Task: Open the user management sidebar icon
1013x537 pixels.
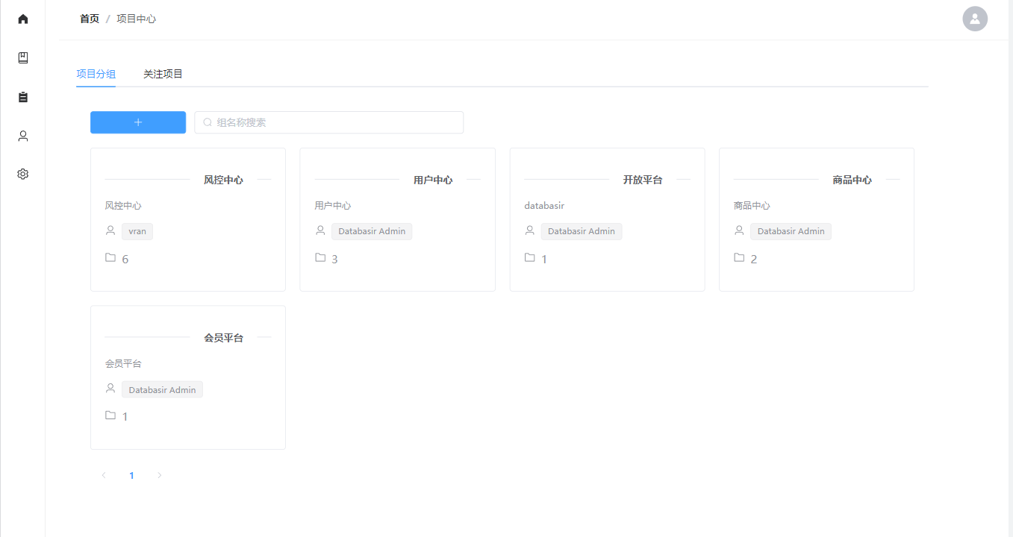Action: 23,136
